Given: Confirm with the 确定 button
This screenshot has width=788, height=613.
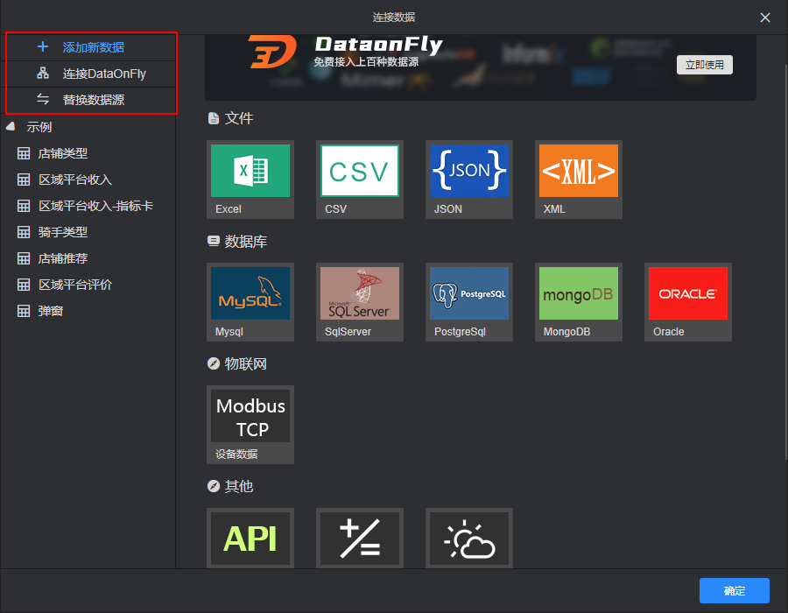Looking at the screenshot, I should coord(735,590).
